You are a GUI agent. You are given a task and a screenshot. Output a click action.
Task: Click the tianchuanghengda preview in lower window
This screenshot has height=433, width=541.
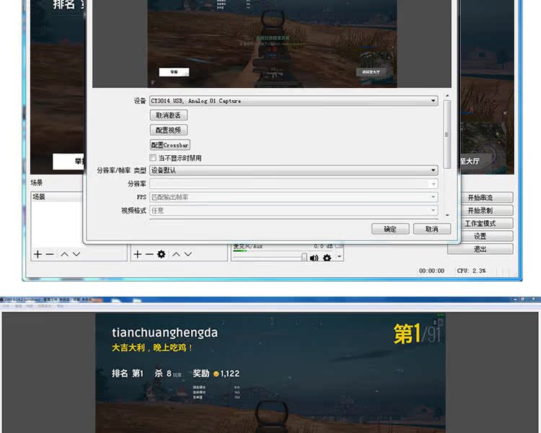[x=270, y=372]
